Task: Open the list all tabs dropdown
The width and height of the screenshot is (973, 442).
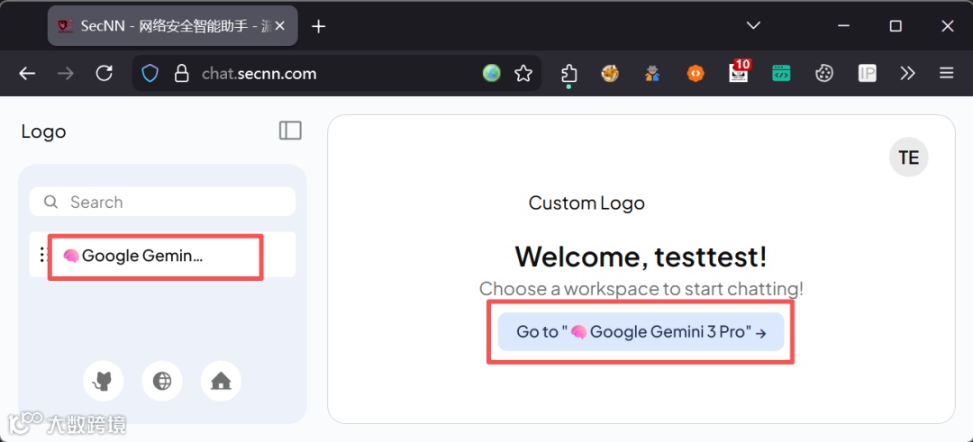Action: tap(753, 26)
